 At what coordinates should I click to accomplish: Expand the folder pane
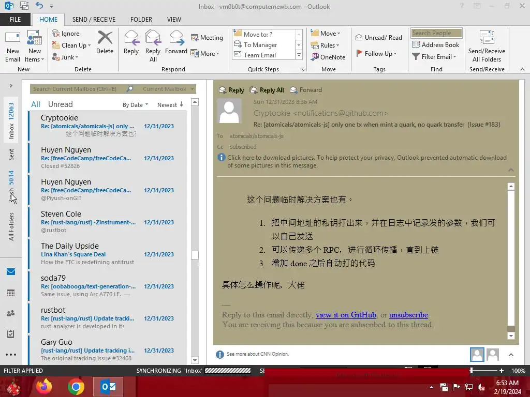point(11,85)
